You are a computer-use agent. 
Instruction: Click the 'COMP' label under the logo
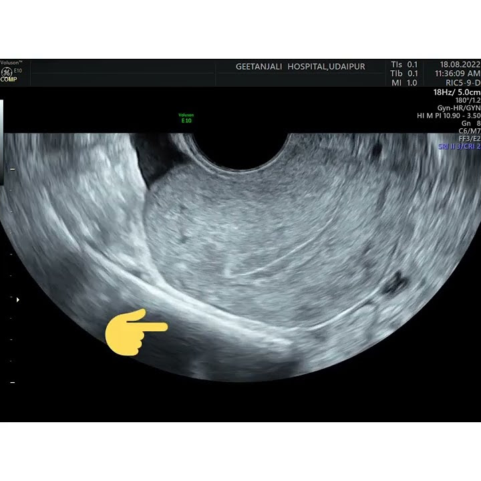click(x=9, y=79)
